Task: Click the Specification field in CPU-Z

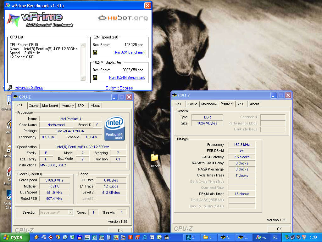Action: [x=83, y=147]
